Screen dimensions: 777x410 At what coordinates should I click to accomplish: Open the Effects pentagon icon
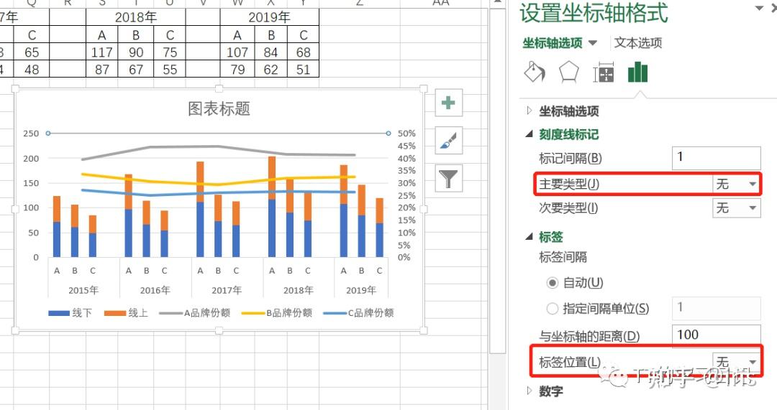click(568, 73)
